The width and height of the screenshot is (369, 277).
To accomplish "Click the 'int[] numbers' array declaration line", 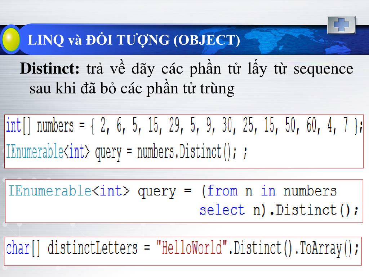I will [x=184, y=126].
